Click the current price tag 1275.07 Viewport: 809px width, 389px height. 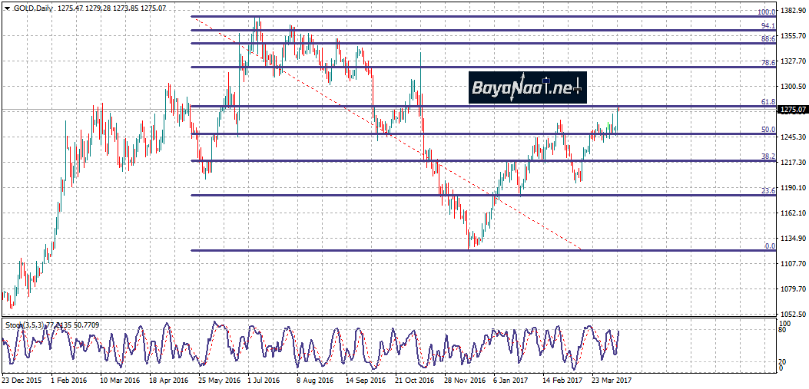tap(792, 110)
